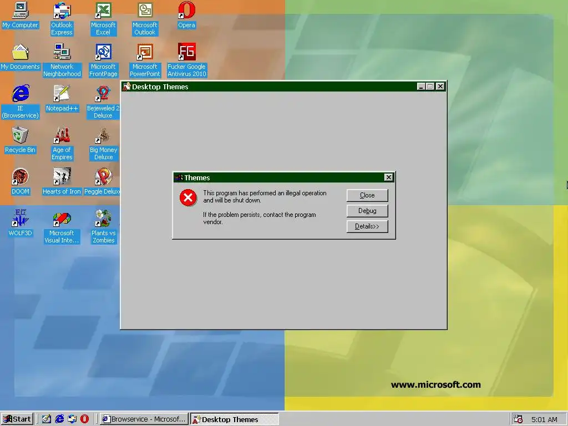The width and height of the screenshot is (568, 426).
Task: Click the Debug button in the error dialog
Action: (x=367, y=211)
